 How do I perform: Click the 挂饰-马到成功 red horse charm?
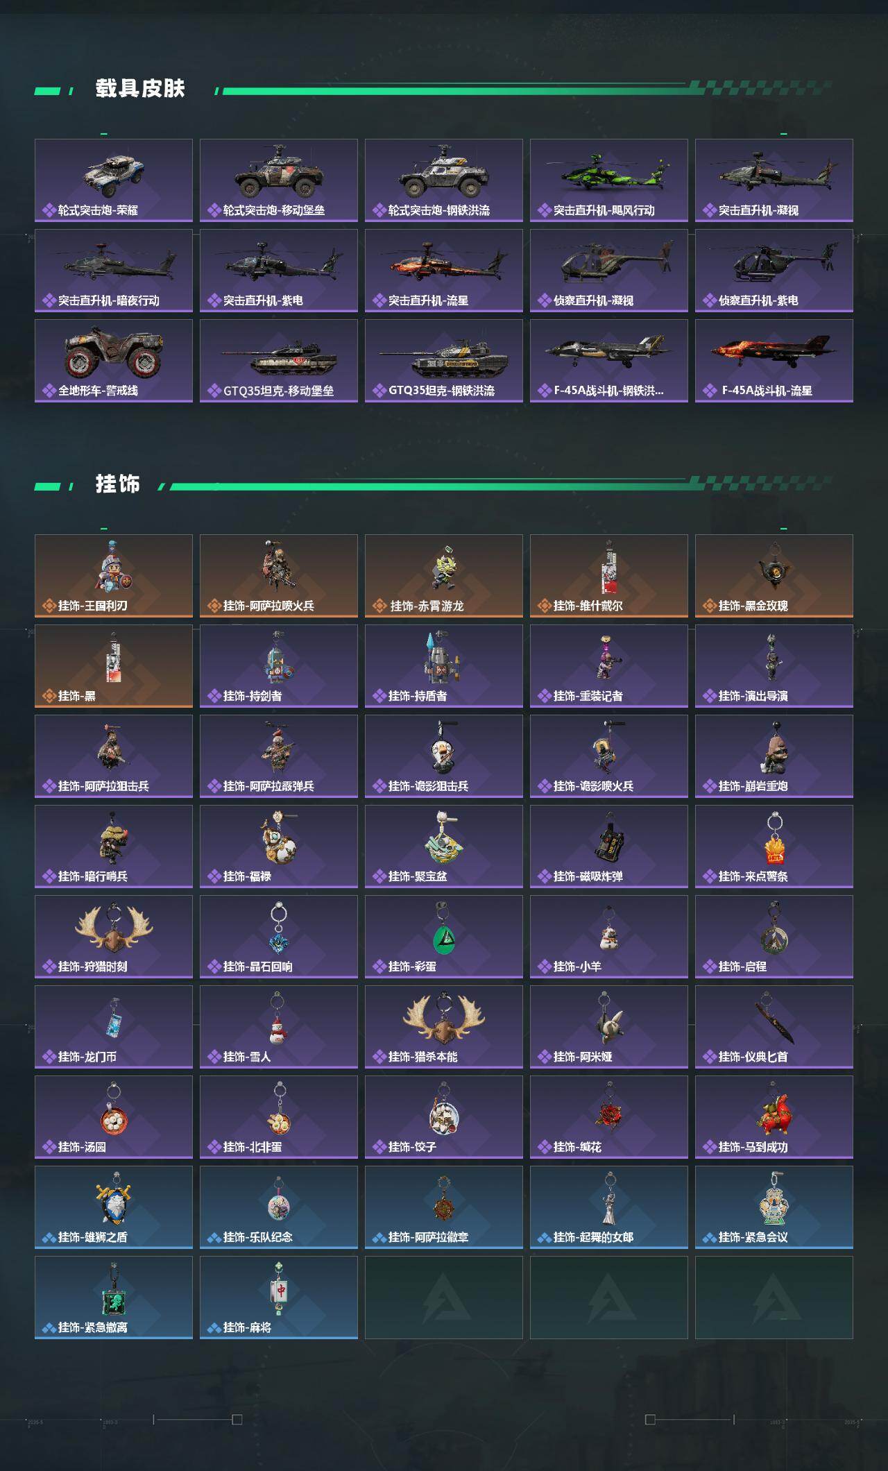(774, 1117)
